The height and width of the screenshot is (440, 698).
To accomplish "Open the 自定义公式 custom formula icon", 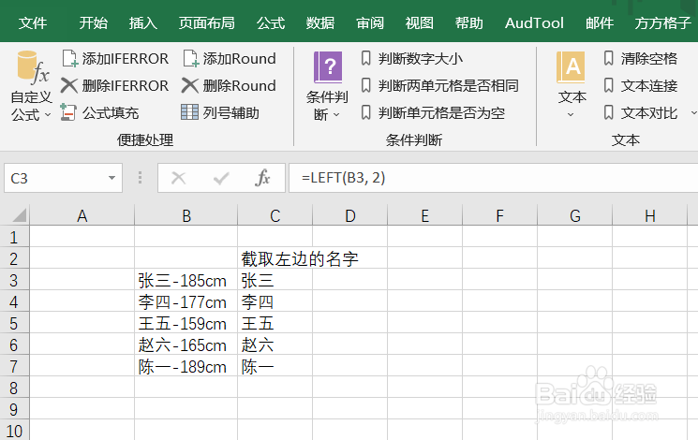I will 32,67.
